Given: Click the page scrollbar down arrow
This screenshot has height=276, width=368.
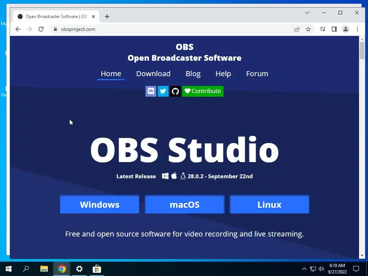Looking at the screenshot, I should click(362, 256).
